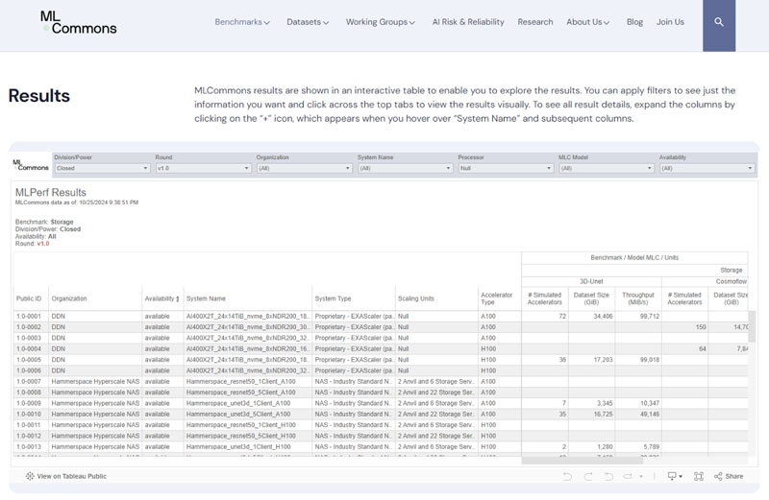Open the Research page
This screenshot has width=769, height=500.
pos(535,22)
